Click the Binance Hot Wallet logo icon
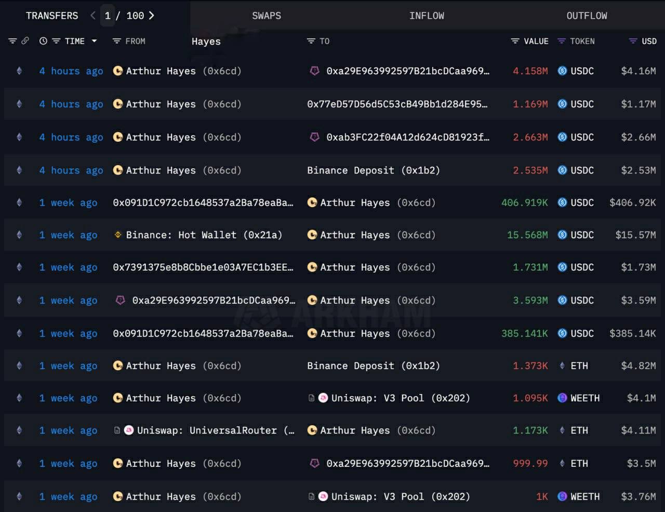This screenshot has height=512, width=665. click(118, 235)
